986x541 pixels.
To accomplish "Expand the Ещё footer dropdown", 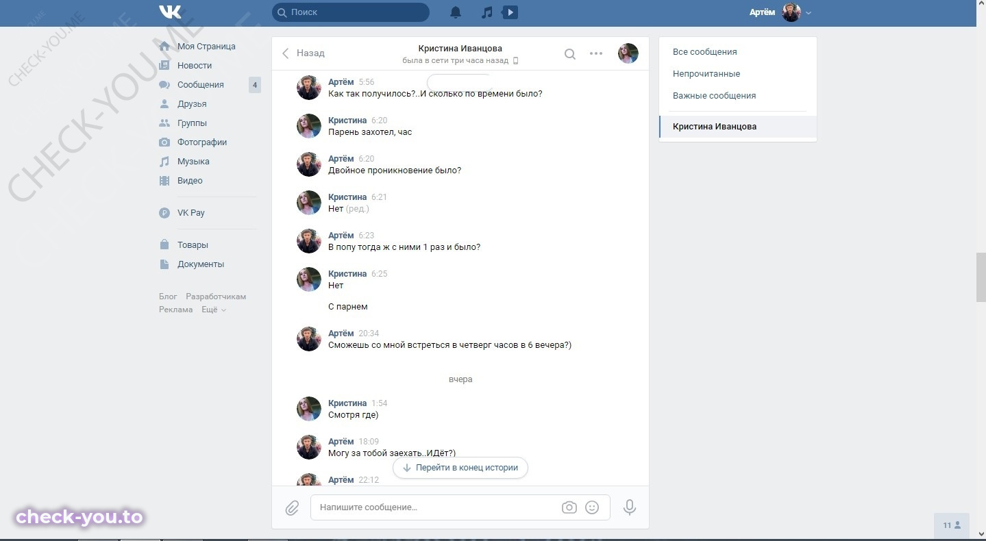I will 213,310.
